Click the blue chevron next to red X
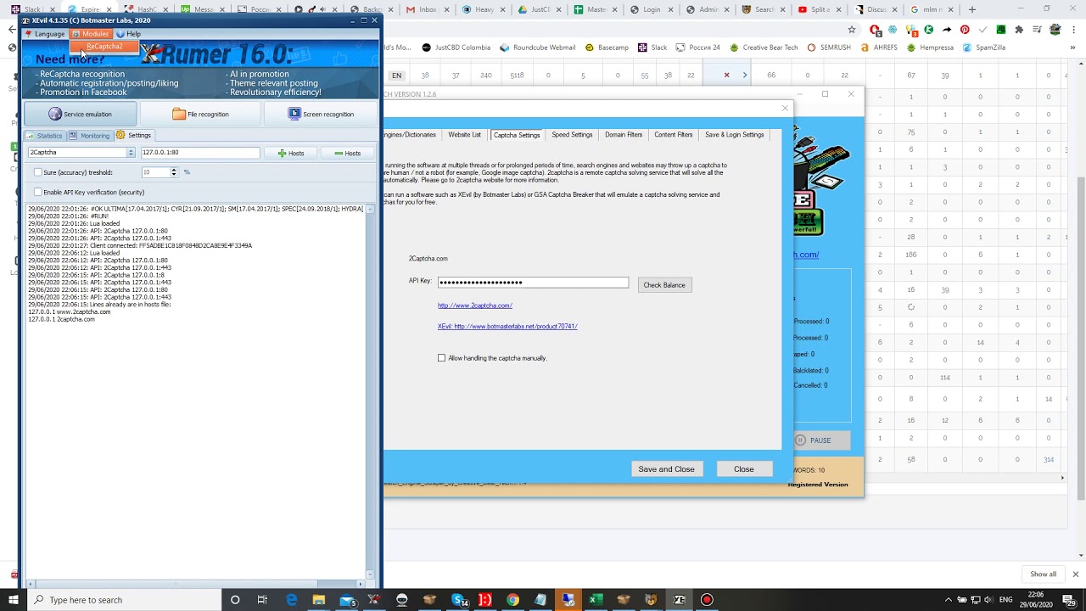The width and height of the screenshot is (1086, 611). (745, 76)
